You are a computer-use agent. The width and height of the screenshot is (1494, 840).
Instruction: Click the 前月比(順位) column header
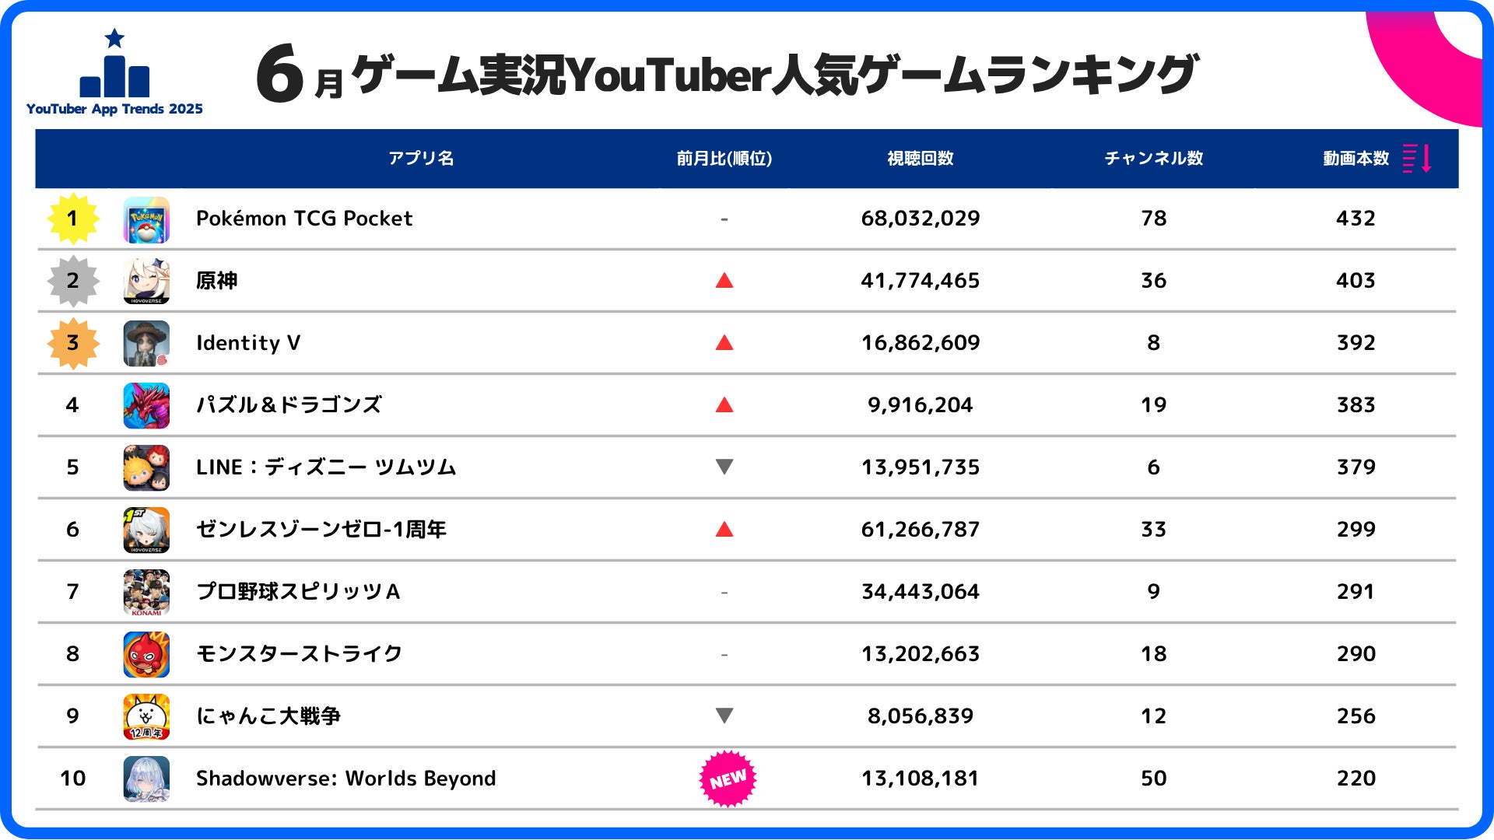click(x=724, y=159)
